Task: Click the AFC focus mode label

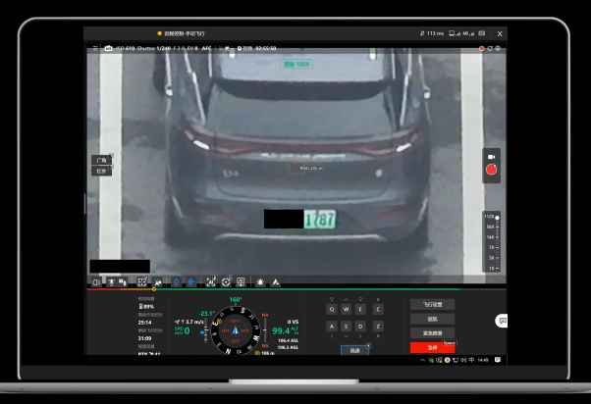Action: pyautogui.click(x=206, y=48)
